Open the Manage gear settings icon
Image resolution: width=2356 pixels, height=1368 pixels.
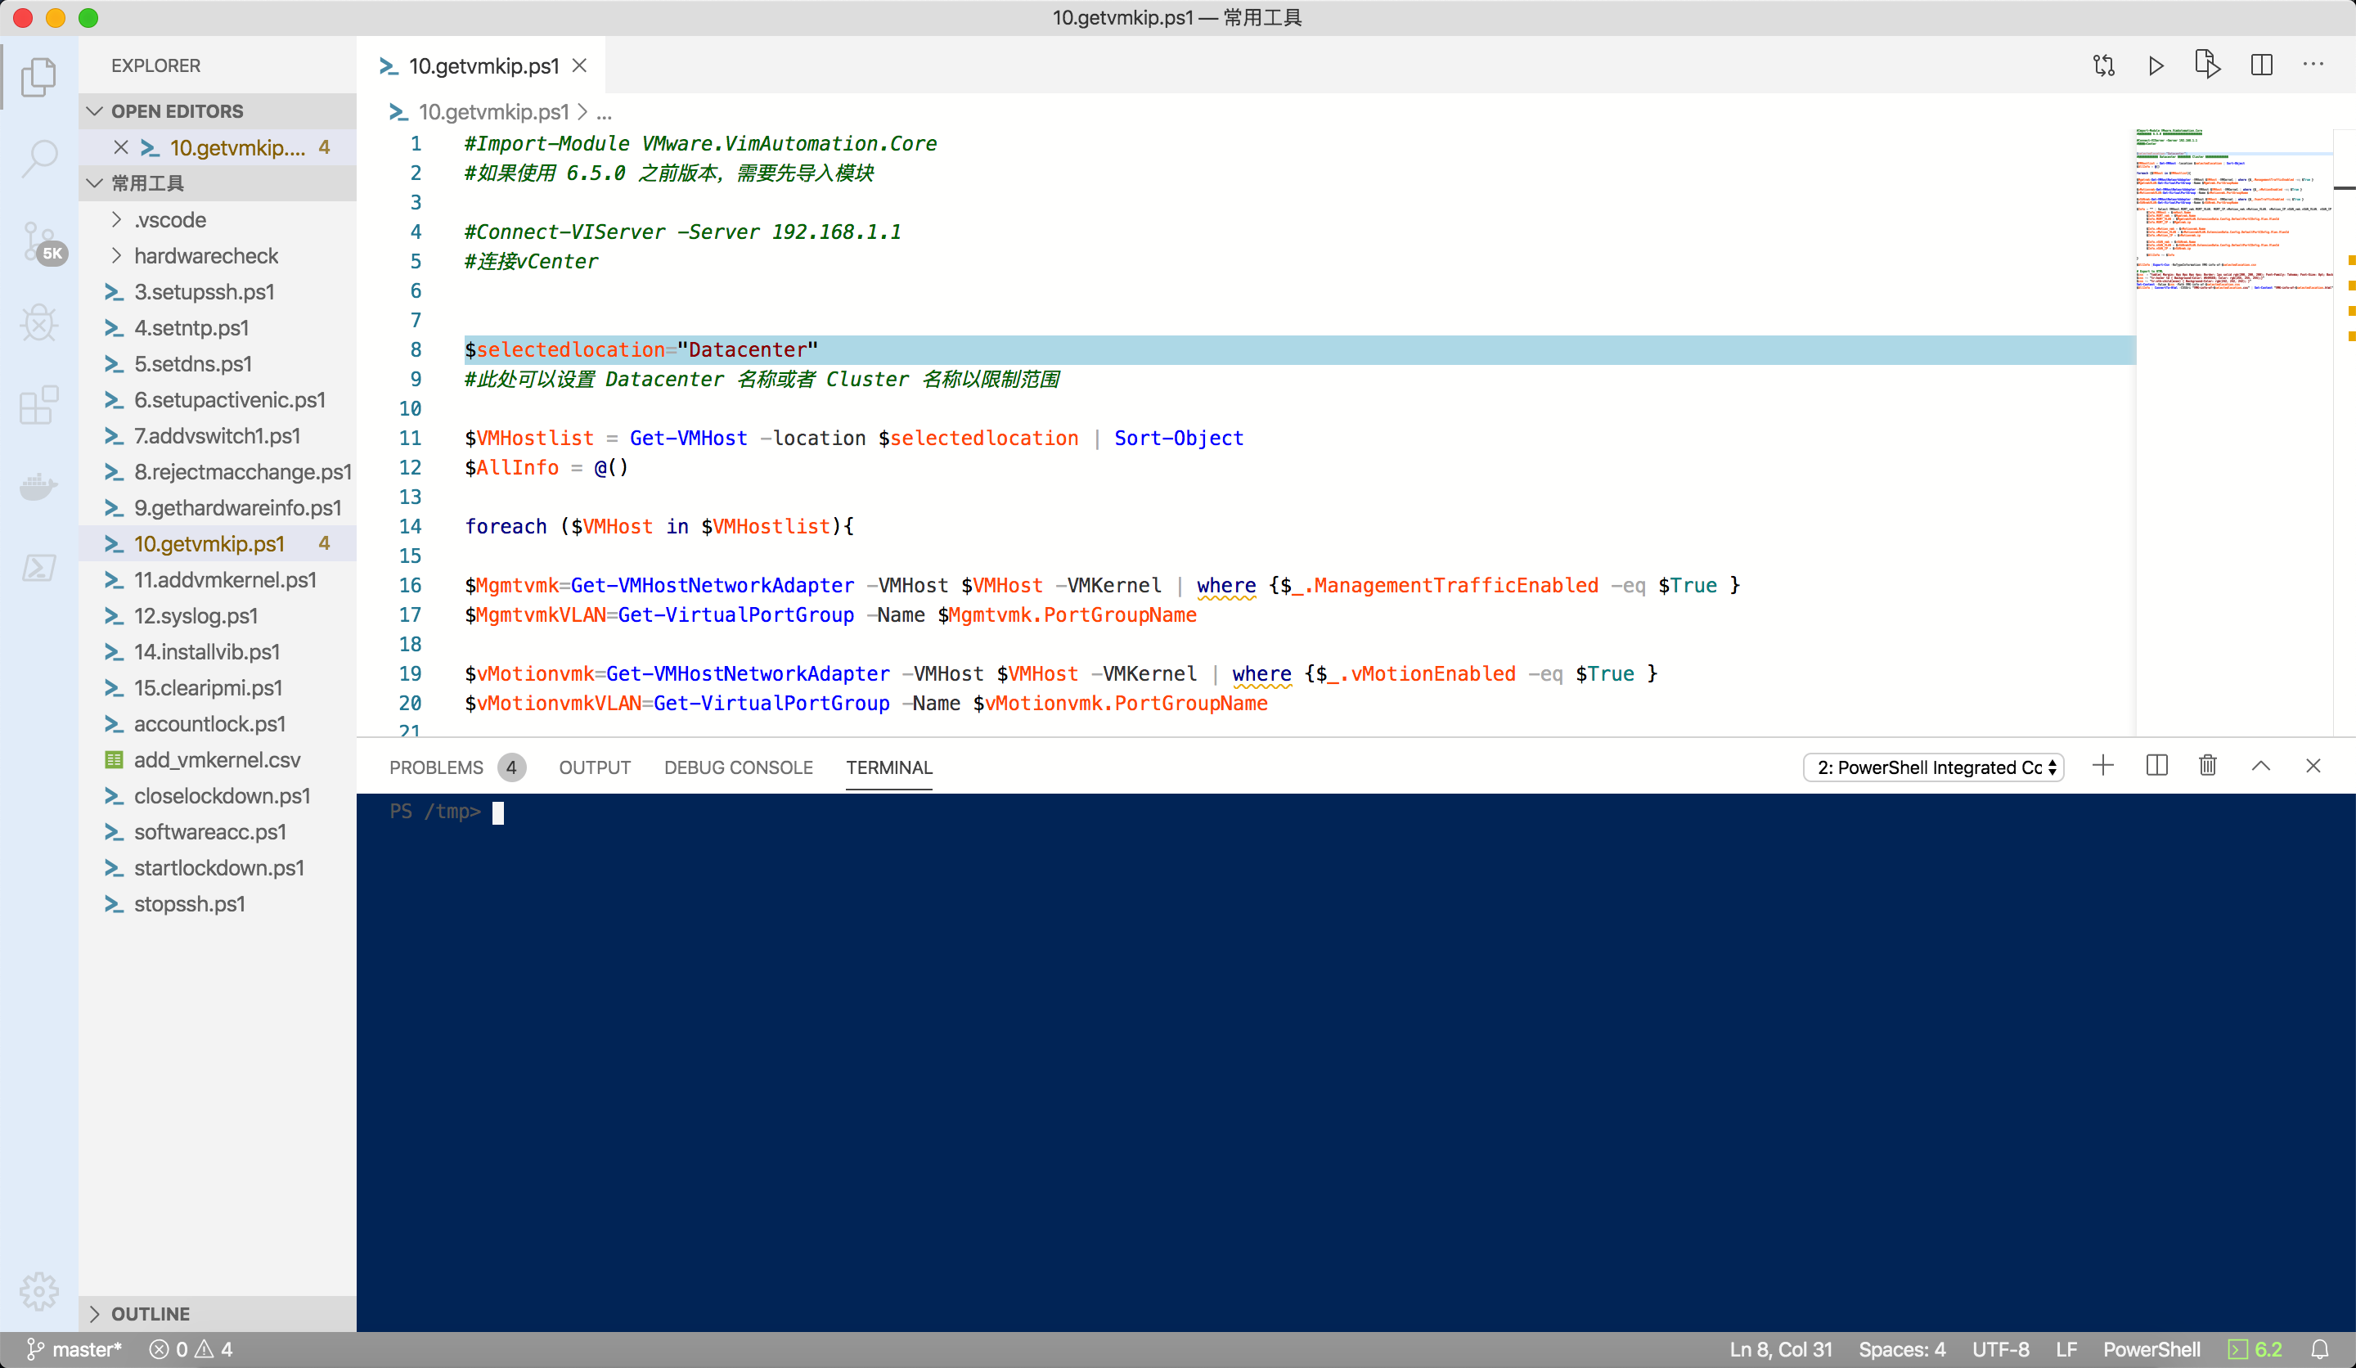coord(38,1290)
